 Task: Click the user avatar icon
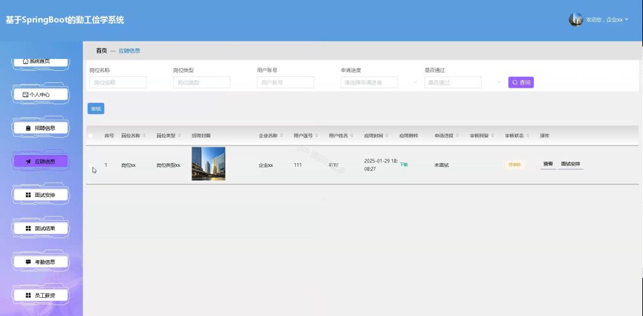coord(575,19)
